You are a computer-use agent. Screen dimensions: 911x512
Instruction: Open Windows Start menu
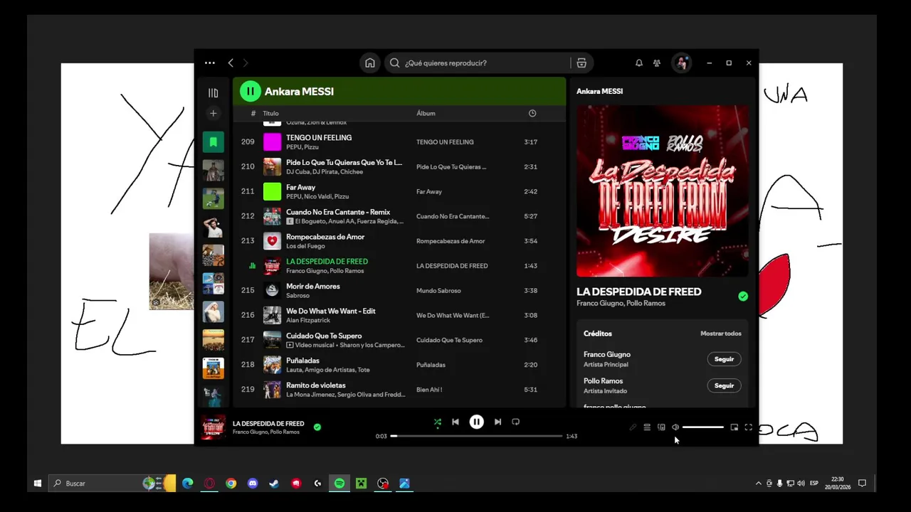tap(38, 484)
